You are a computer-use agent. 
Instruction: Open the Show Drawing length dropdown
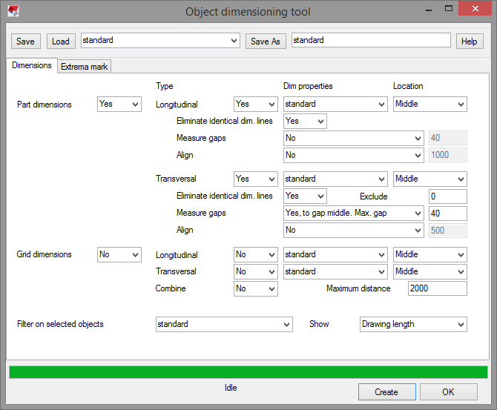(413, 325)
